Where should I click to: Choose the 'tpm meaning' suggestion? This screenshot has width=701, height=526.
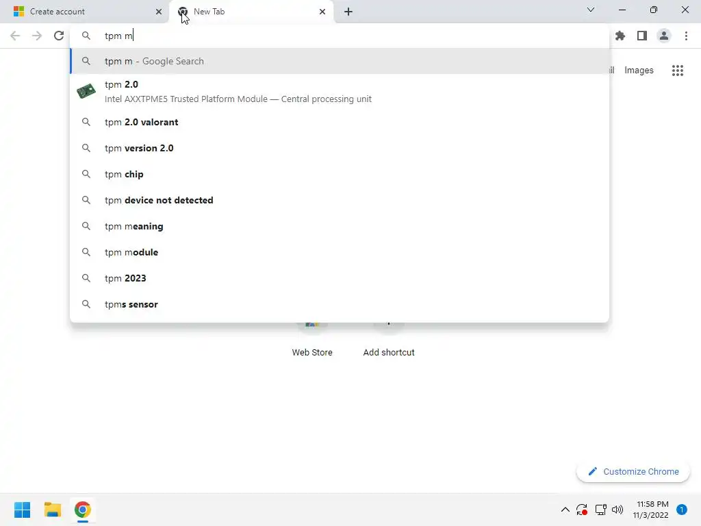tap(340, 226)
